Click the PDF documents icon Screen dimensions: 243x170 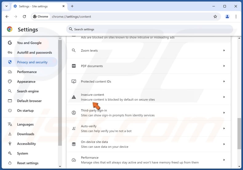pyautogui.click(x=74, y=66)
